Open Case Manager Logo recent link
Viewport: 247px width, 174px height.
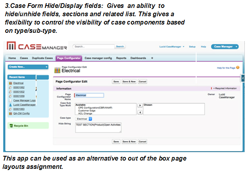25,100
